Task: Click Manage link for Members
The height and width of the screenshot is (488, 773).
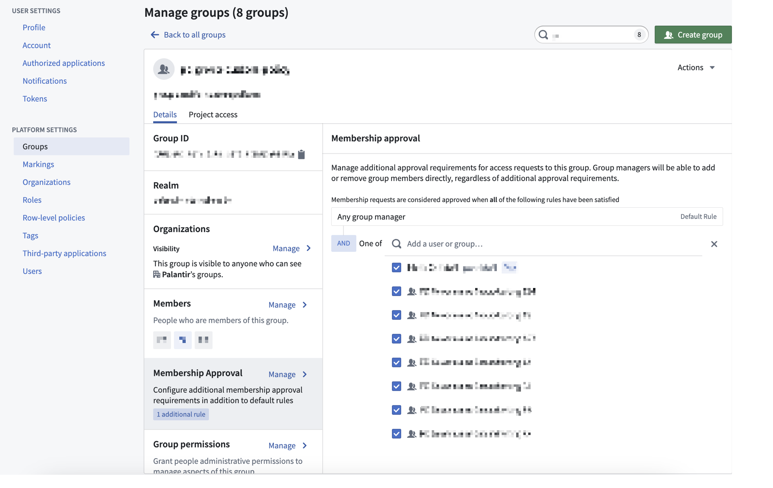Action: pos(282,305)
